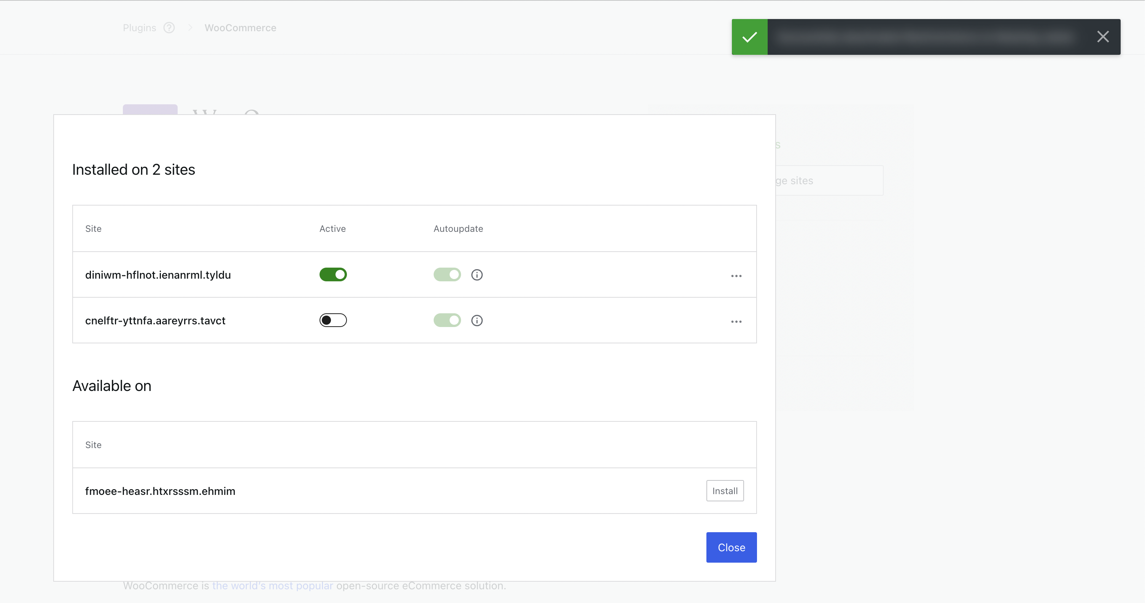Toggle autoupdate for diniwm-hflnot.ienanrml.tyldu
The height and width of the screenshot is (603, 1145).
tap(447, 275)
